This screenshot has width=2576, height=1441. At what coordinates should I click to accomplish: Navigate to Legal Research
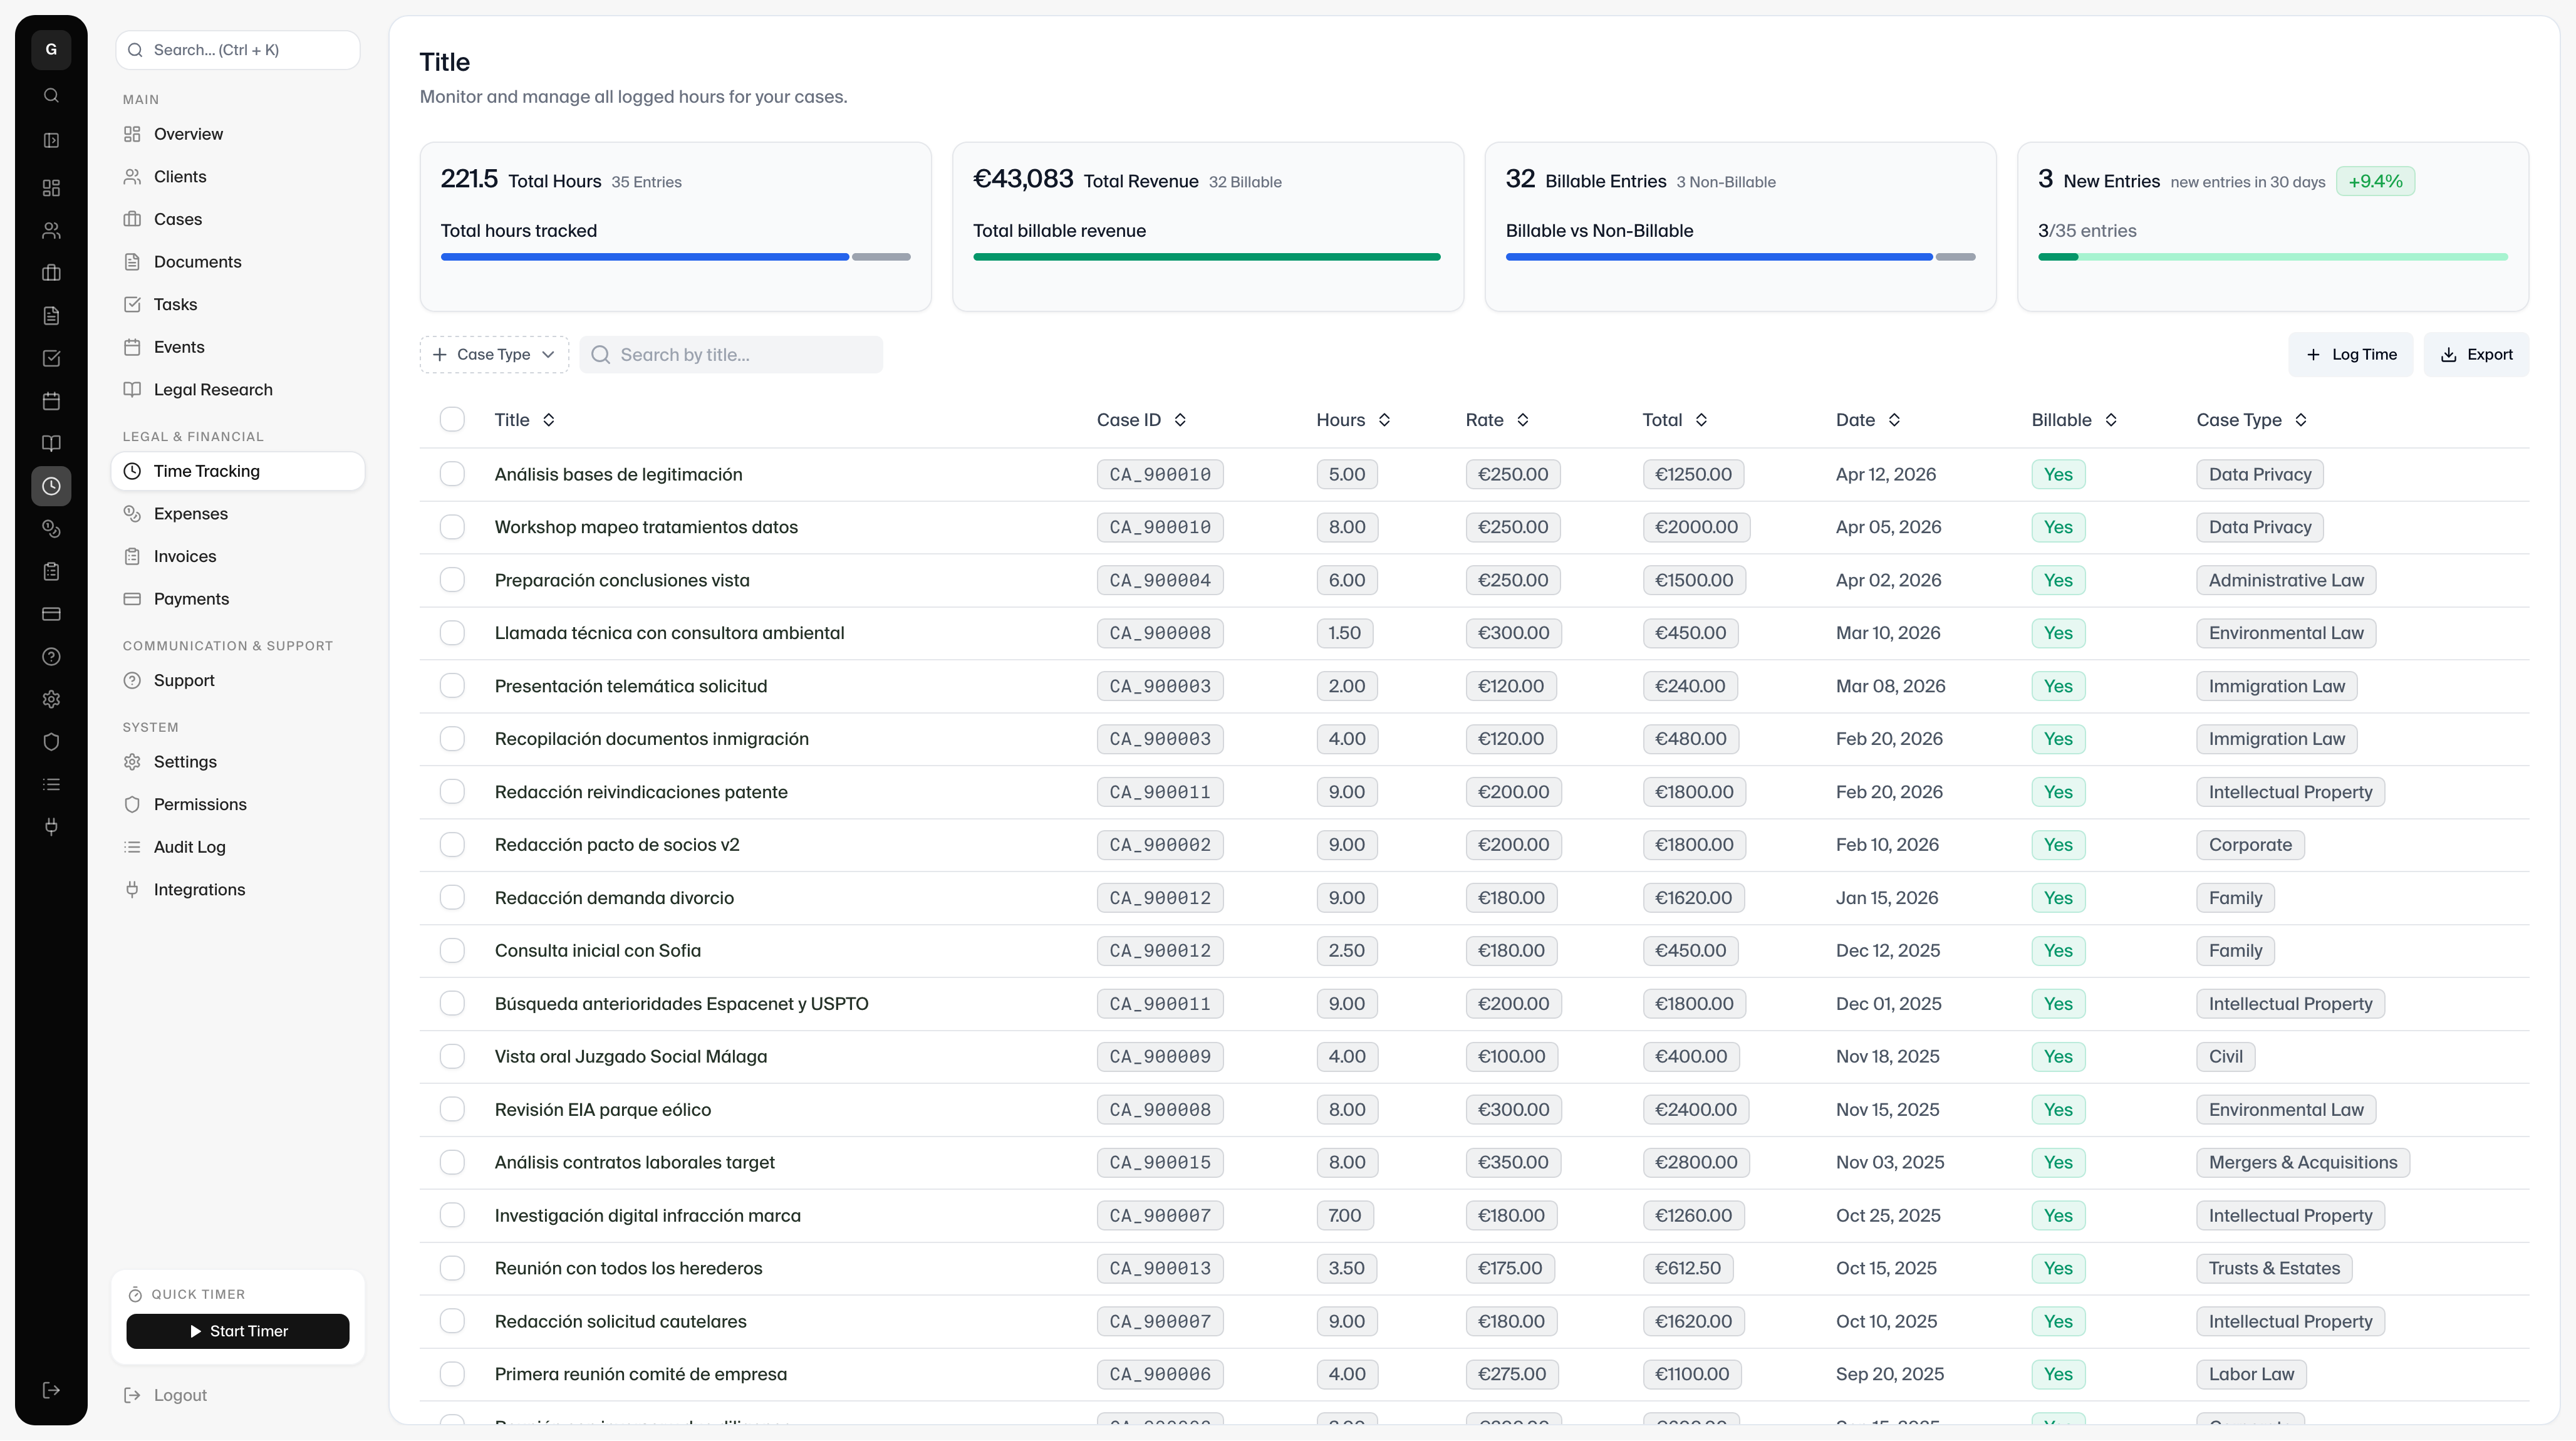(238, 390)
